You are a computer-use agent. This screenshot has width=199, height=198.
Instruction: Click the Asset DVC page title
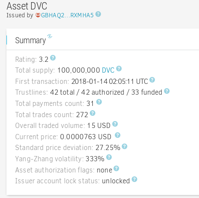pos(27,6)
